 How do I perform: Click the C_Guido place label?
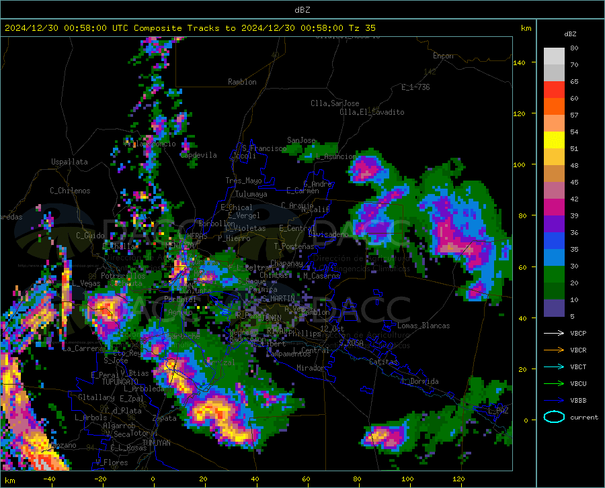(90, 236)
